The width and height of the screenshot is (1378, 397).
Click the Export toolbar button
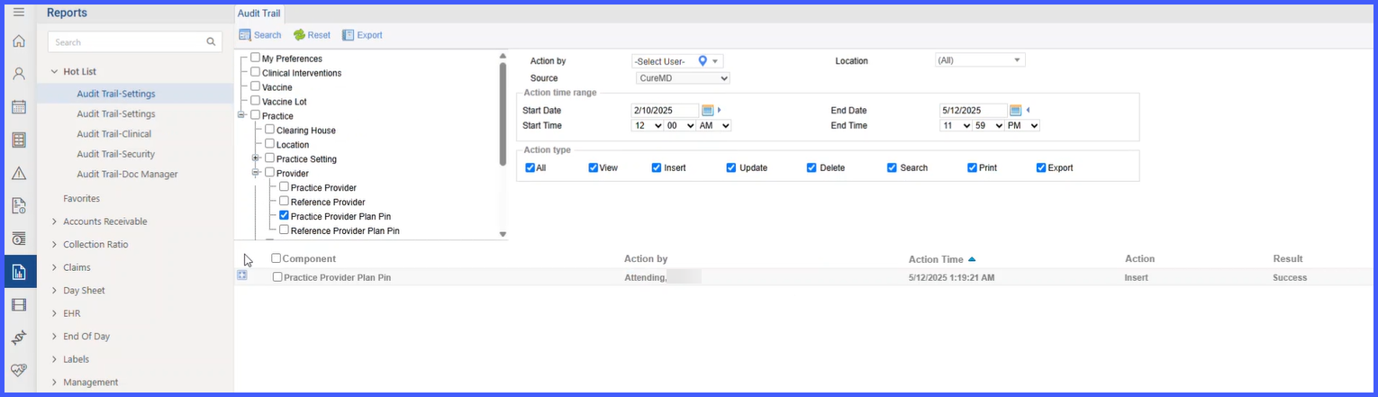click(362, 35)
